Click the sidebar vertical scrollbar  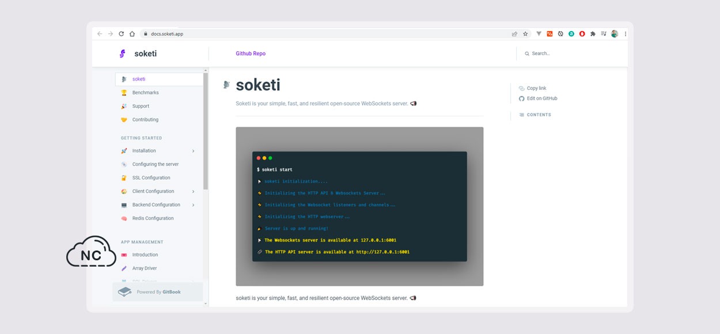206,132
